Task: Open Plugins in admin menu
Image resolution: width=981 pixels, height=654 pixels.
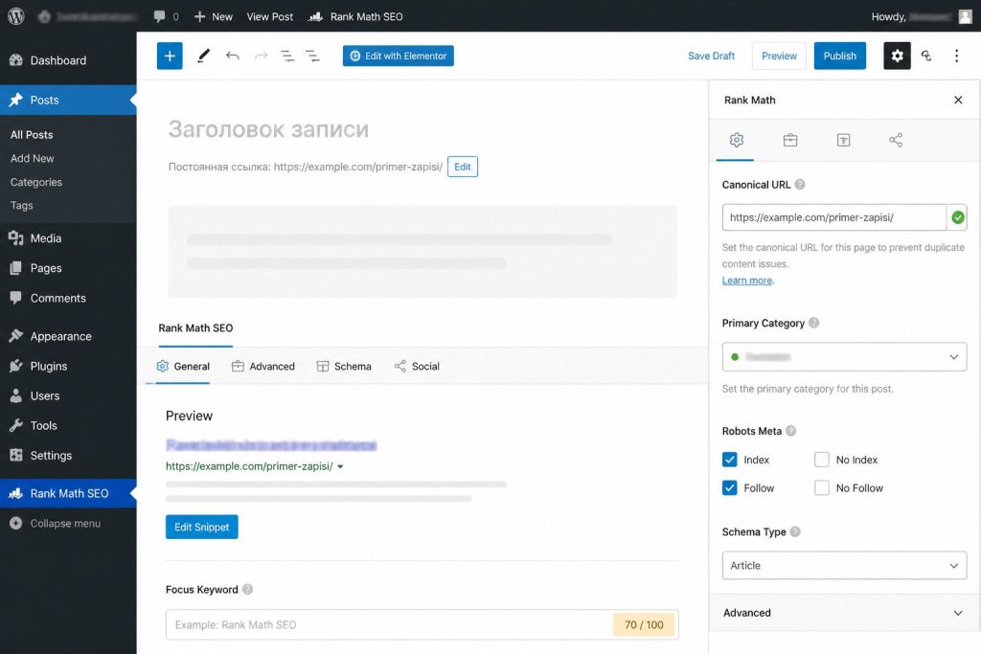Action: pyautogui.click(x=68, y=366)
